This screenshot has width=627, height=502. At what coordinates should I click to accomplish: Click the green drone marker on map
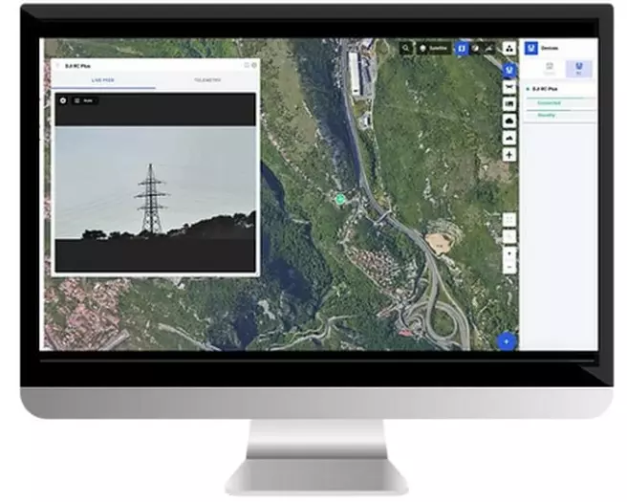pyautogui.click(x=339, y=199)
